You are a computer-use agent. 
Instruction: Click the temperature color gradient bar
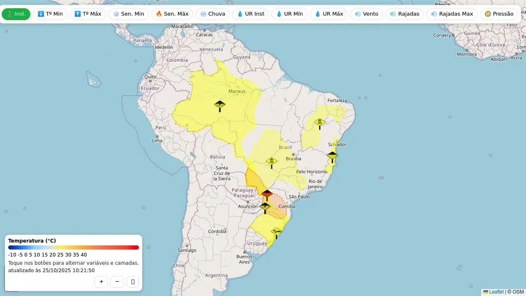point(74,247)
